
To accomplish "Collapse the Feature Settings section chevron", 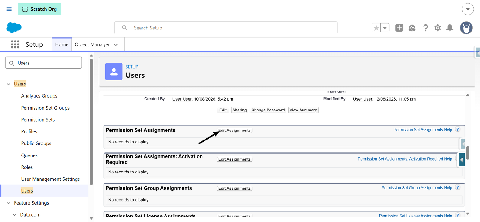I will pyautogui.click(x=8, y=203).
